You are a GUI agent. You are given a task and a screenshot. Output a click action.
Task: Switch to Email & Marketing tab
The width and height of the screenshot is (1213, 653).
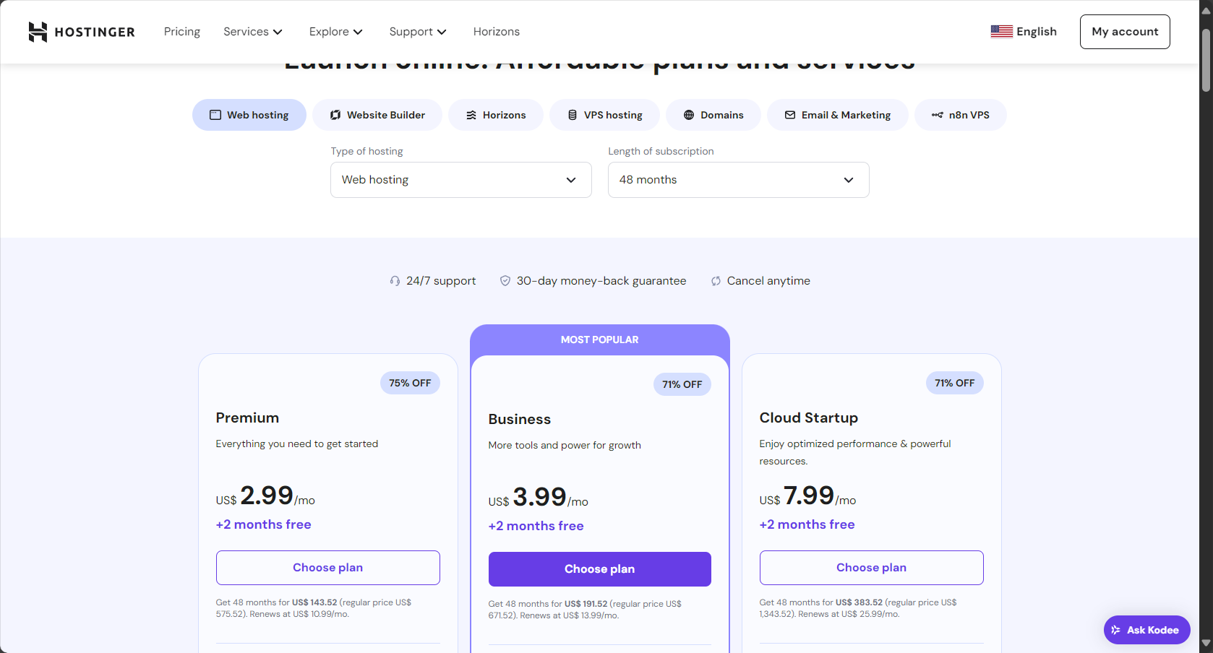[838, 115]
